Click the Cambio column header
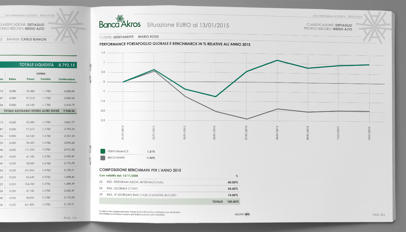 tap(46, 79)
